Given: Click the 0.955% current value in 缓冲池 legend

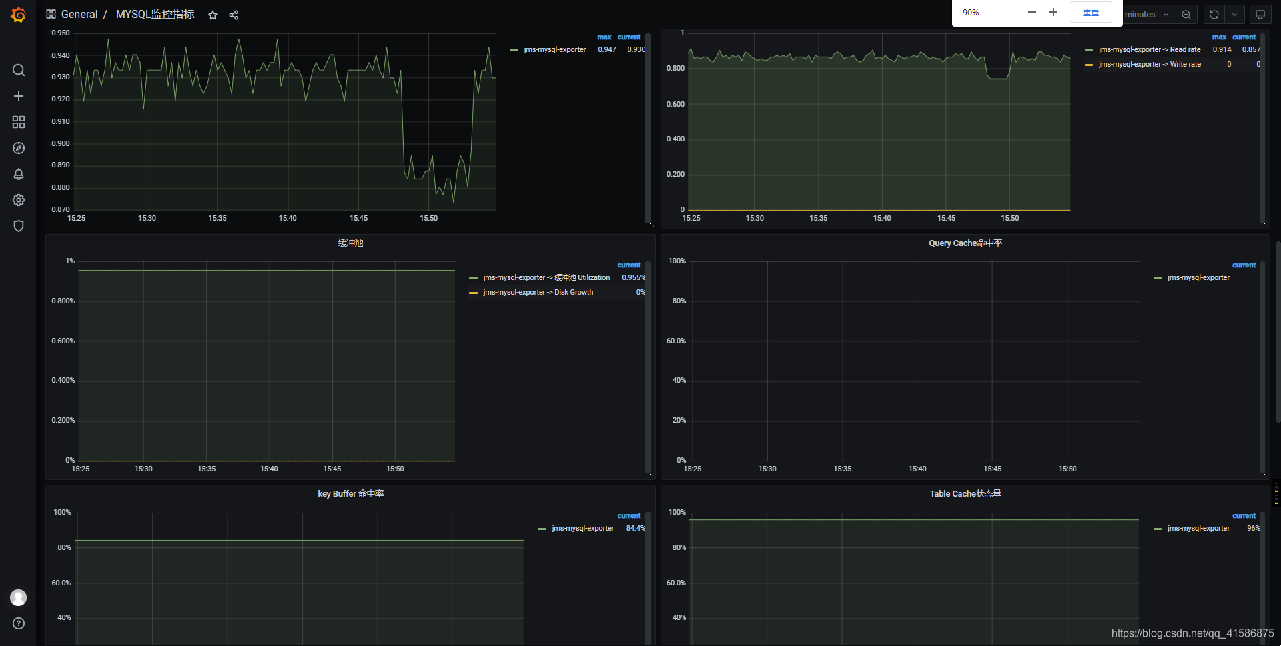Looking at the screenshot, I should tap(633, 277).
